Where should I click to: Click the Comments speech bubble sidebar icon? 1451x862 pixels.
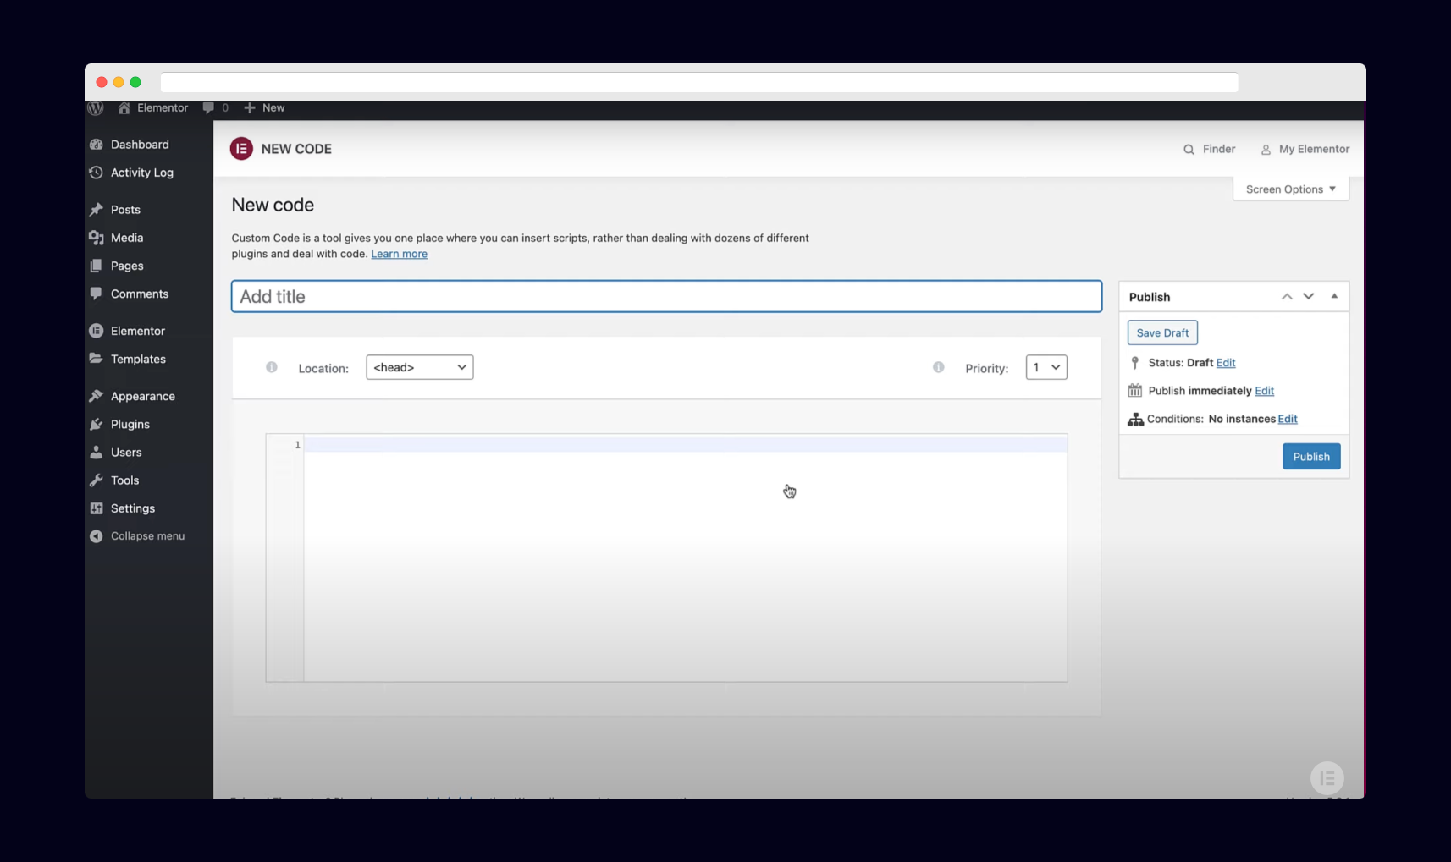(x=97, y=294)
